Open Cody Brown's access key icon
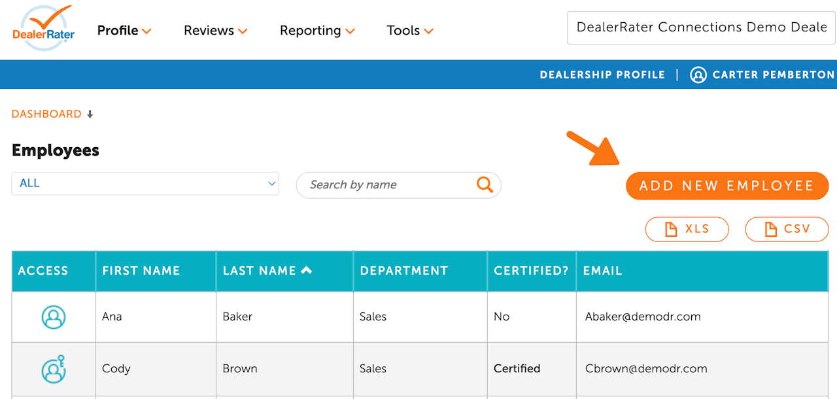The height and width of the screenshot is (399, 837). (x=54, y=370)
